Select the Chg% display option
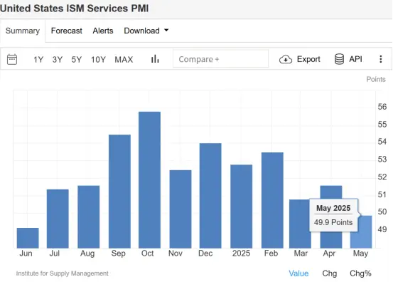Viewport: 393px width, 282px height. click(360, 273)
